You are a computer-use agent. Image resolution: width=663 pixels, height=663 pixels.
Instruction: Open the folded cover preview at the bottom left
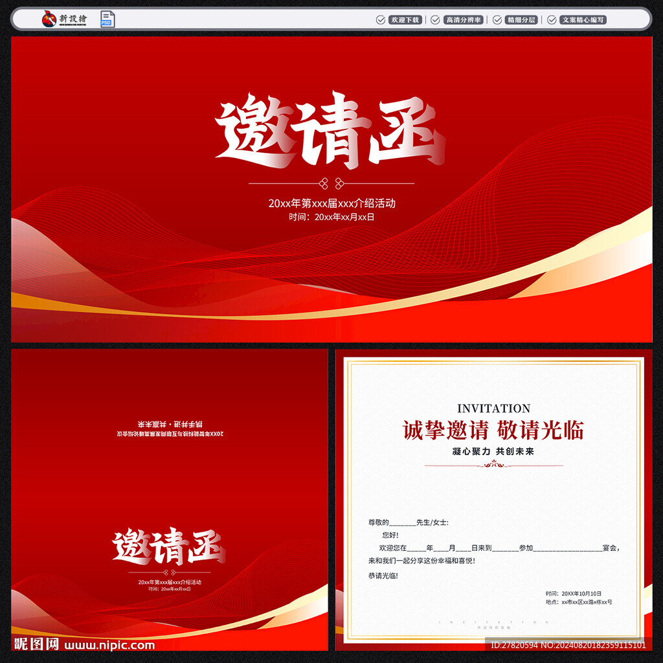tap(170, 500)
